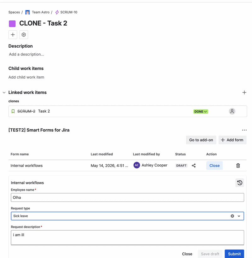Click the plus icon to link a work item
This screenshot has width=252, height=258.
(x=244, y=92)
